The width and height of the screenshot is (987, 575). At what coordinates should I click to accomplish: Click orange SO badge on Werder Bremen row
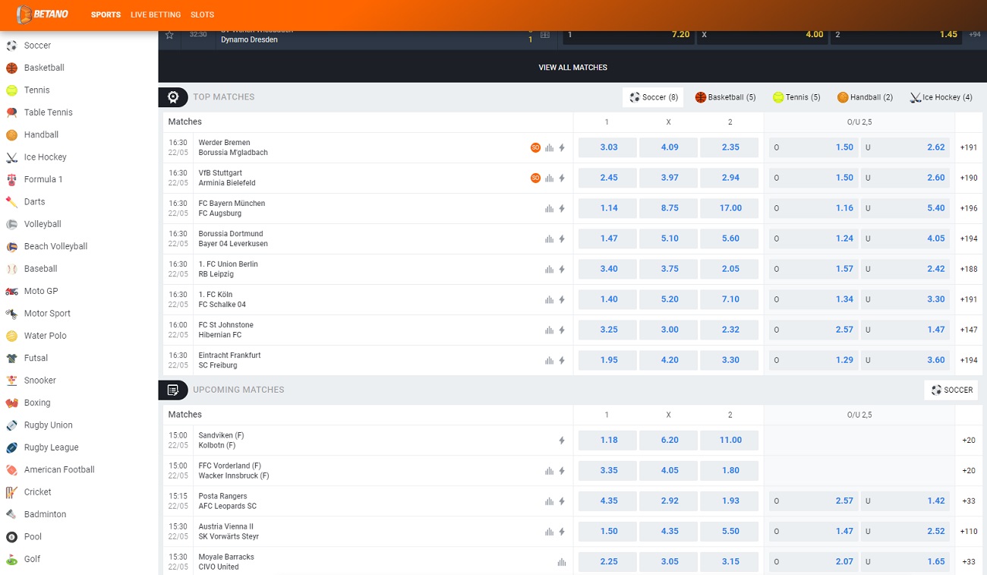coord(535,147)
